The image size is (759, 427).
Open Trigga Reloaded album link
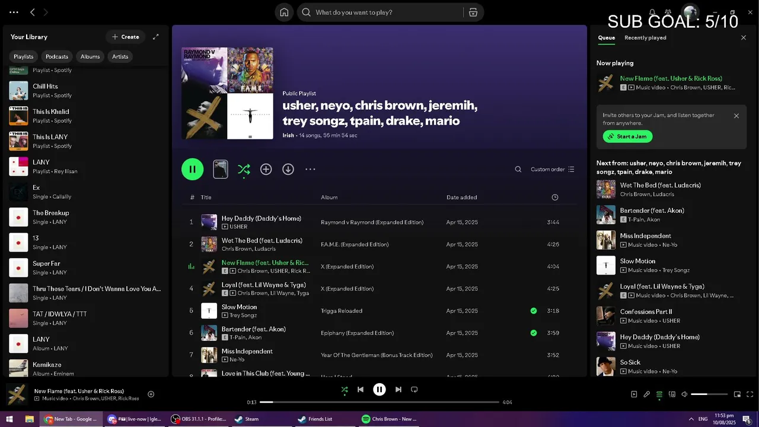342,311
